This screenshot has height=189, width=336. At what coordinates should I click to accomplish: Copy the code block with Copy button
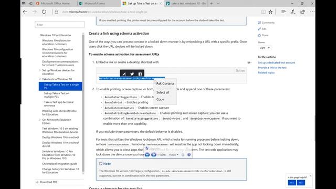[x=240, y=70]
